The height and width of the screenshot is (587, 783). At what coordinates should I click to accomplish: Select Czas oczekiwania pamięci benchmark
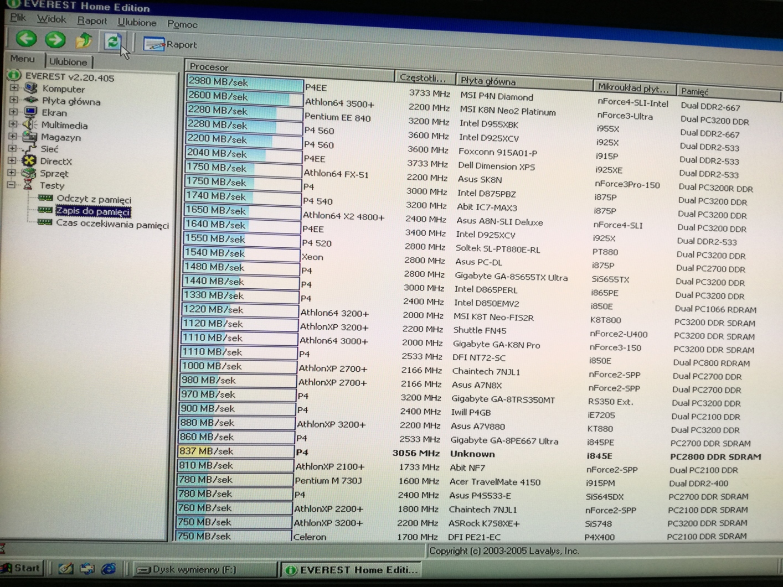click(x=112, y=225)
